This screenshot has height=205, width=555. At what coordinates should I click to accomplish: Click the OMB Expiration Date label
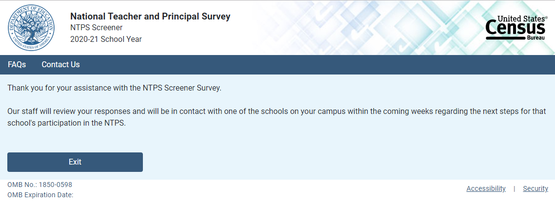coord(40,195)
